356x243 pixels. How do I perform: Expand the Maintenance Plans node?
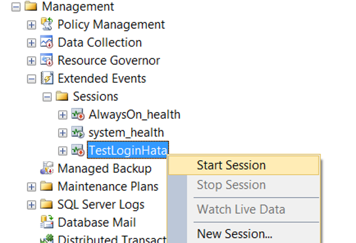click(x=31, y=187)
